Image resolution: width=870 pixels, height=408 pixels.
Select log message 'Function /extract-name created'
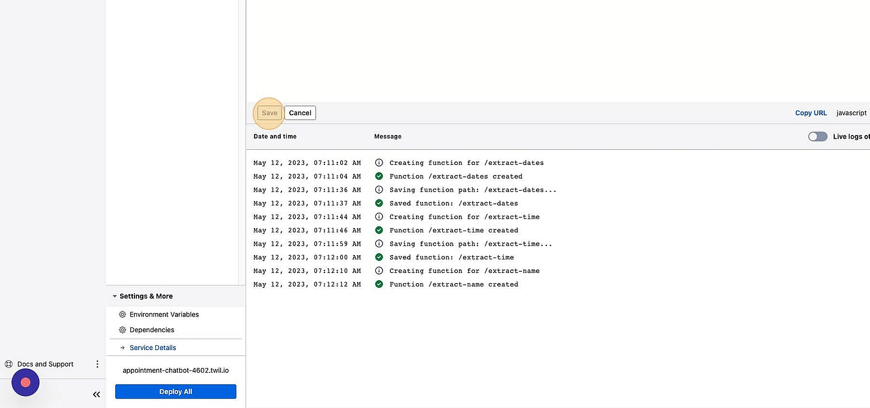point(454,284)
